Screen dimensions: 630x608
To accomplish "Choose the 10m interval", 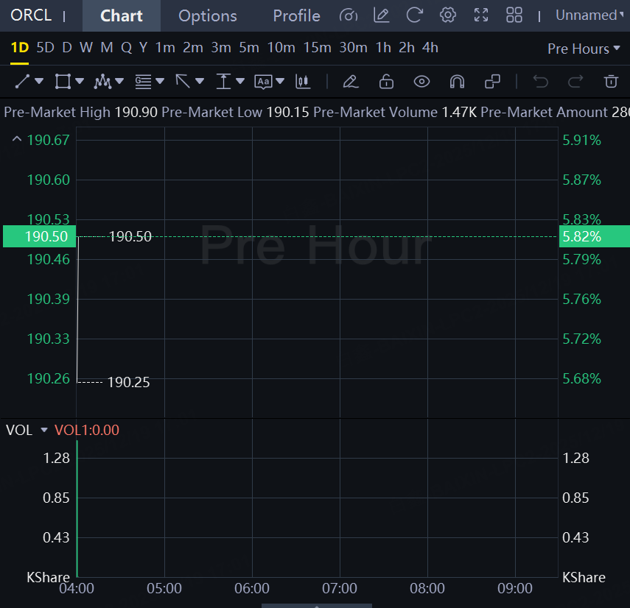I will pos(281,48).
